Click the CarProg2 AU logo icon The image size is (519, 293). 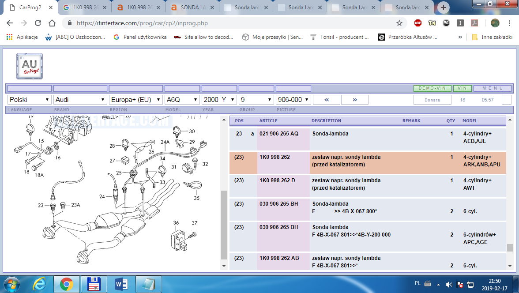tap(30, 66)
